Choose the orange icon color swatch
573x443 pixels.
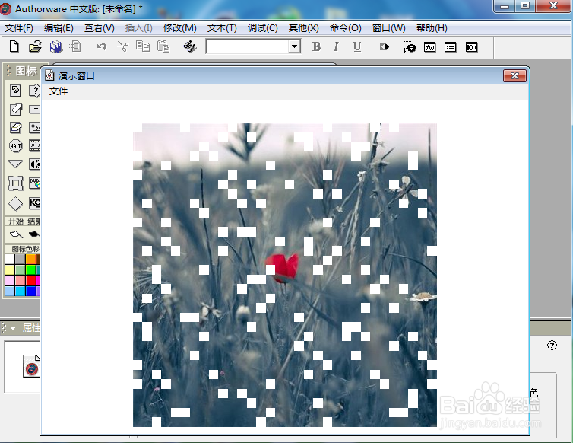point(30,260)
